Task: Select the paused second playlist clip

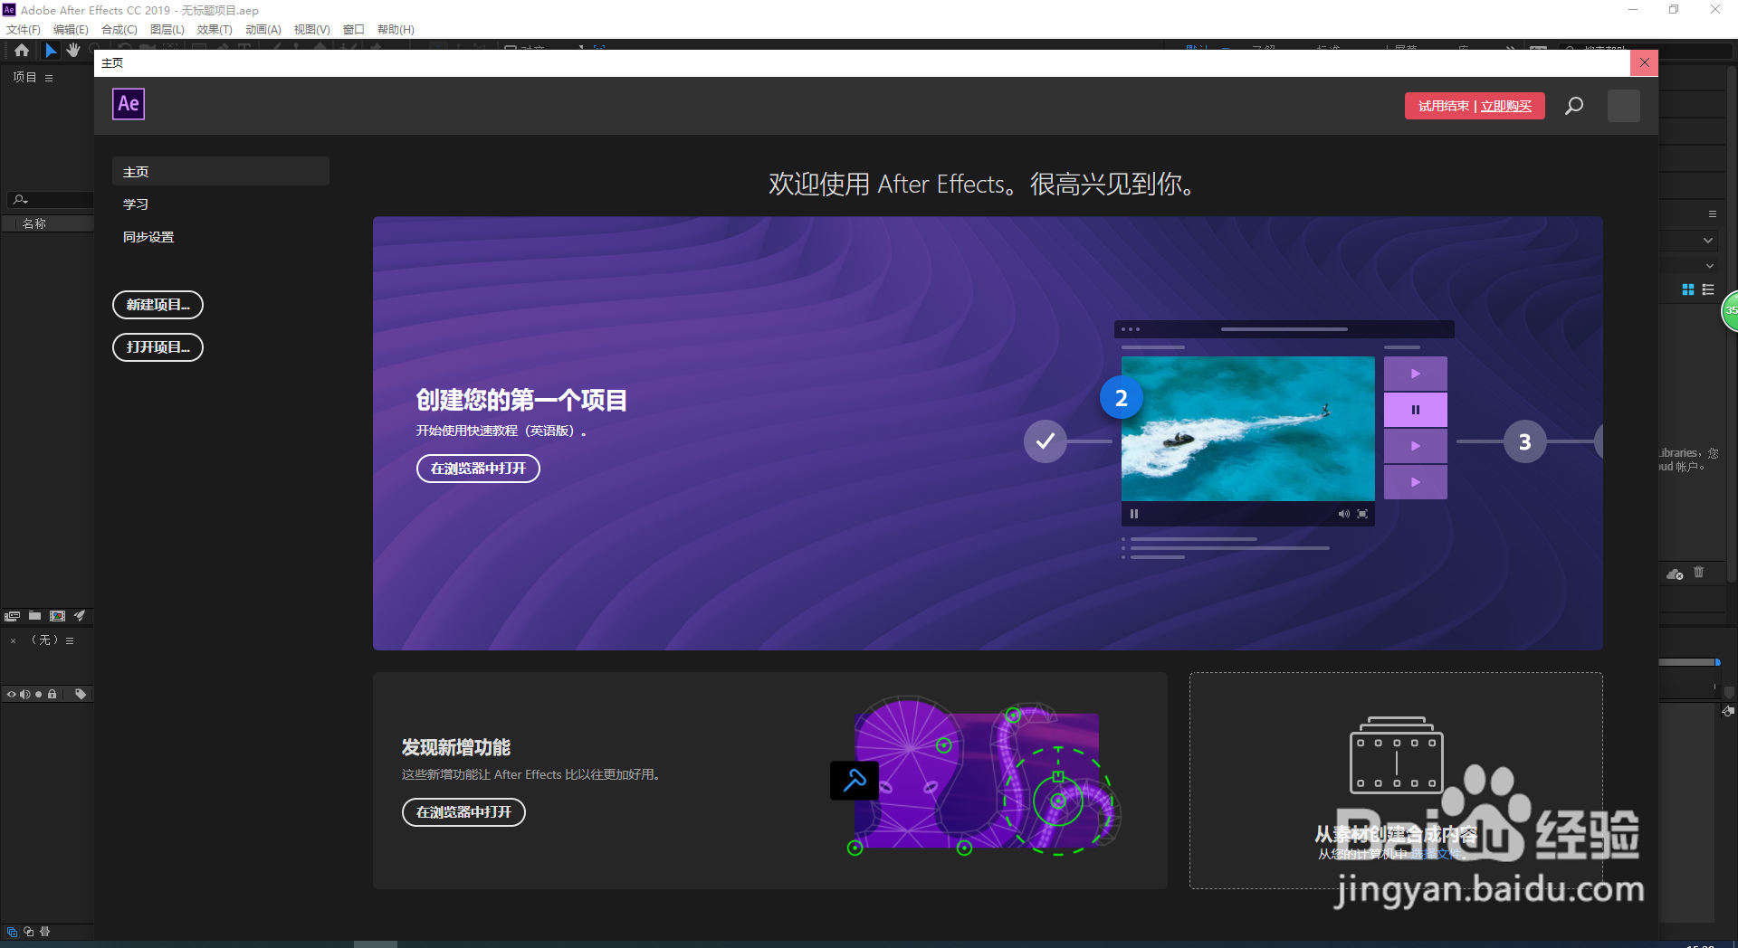Action: tap(1416, 410)
